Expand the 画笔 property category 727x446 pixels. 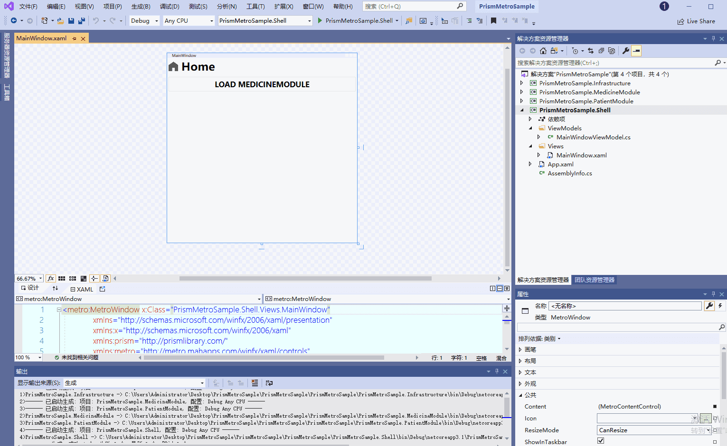coord(520,349)
